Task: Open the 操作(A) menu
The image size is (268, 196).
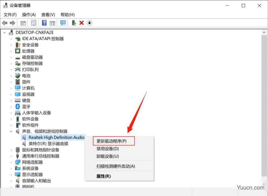Action: (x=29, y=15)
